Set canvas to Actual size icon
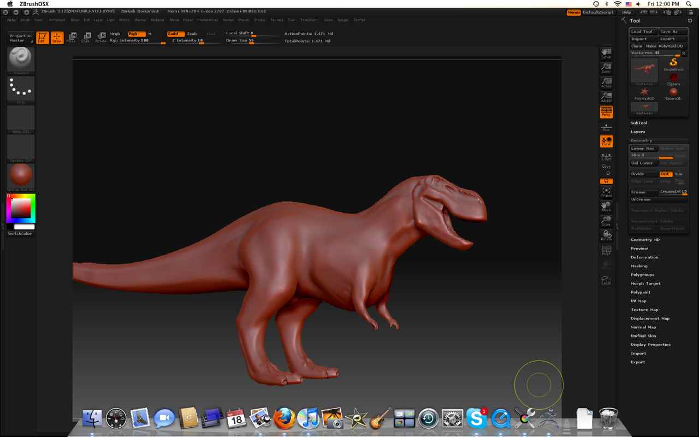Image resolution: width=699 pixels, height=437 pixels. pos(606,82)
